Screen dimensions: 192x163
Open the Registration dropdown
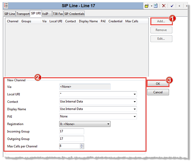pyautogui.click(x=85, y=124)
